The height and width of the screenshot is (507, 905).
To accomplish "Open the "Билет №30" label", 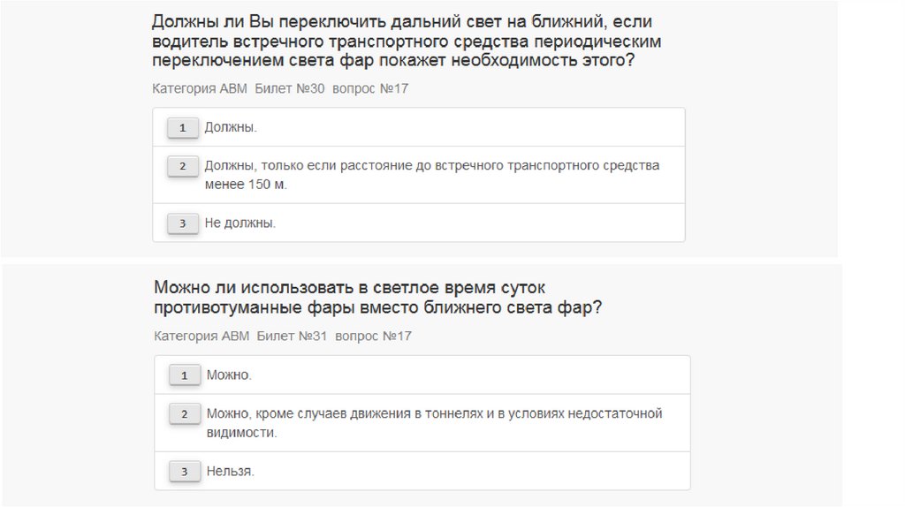I will tap(290, 88).
